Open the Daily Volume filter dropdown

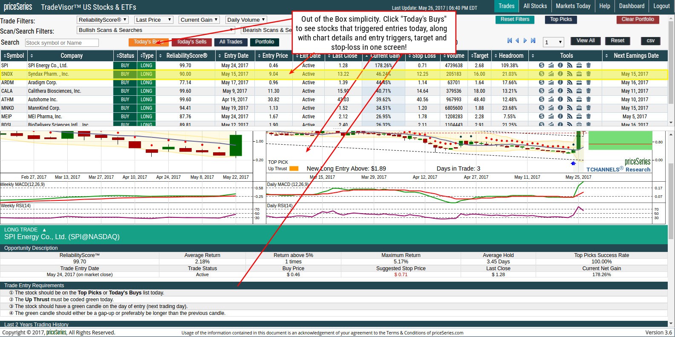(x=246, y=20)
